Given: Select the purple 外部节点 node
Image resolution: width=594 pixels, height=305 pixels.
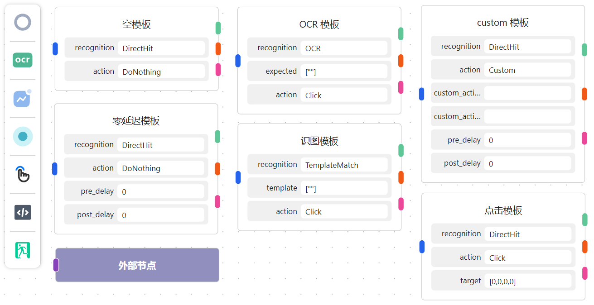Looking at the screenshot, I should point(137,265).
